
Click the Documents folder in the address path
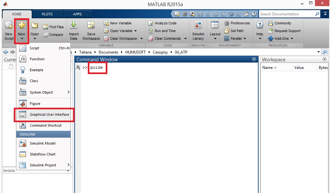(x=108, y=52)
